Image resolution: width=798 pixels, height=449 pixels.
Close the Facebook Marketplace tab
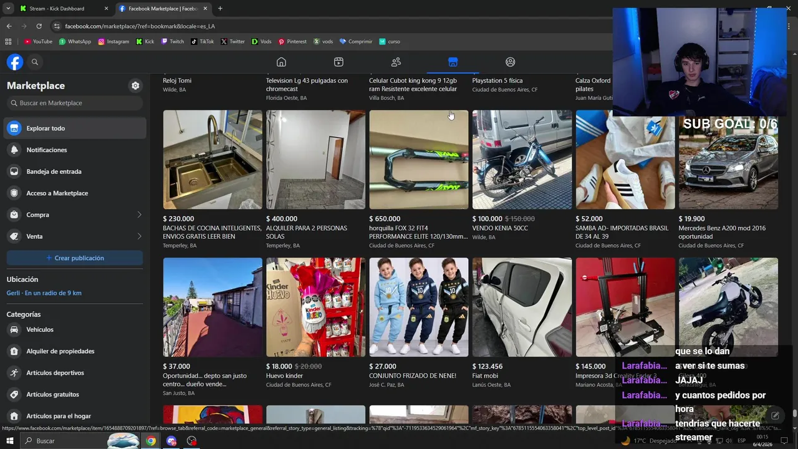pos(205,9)
